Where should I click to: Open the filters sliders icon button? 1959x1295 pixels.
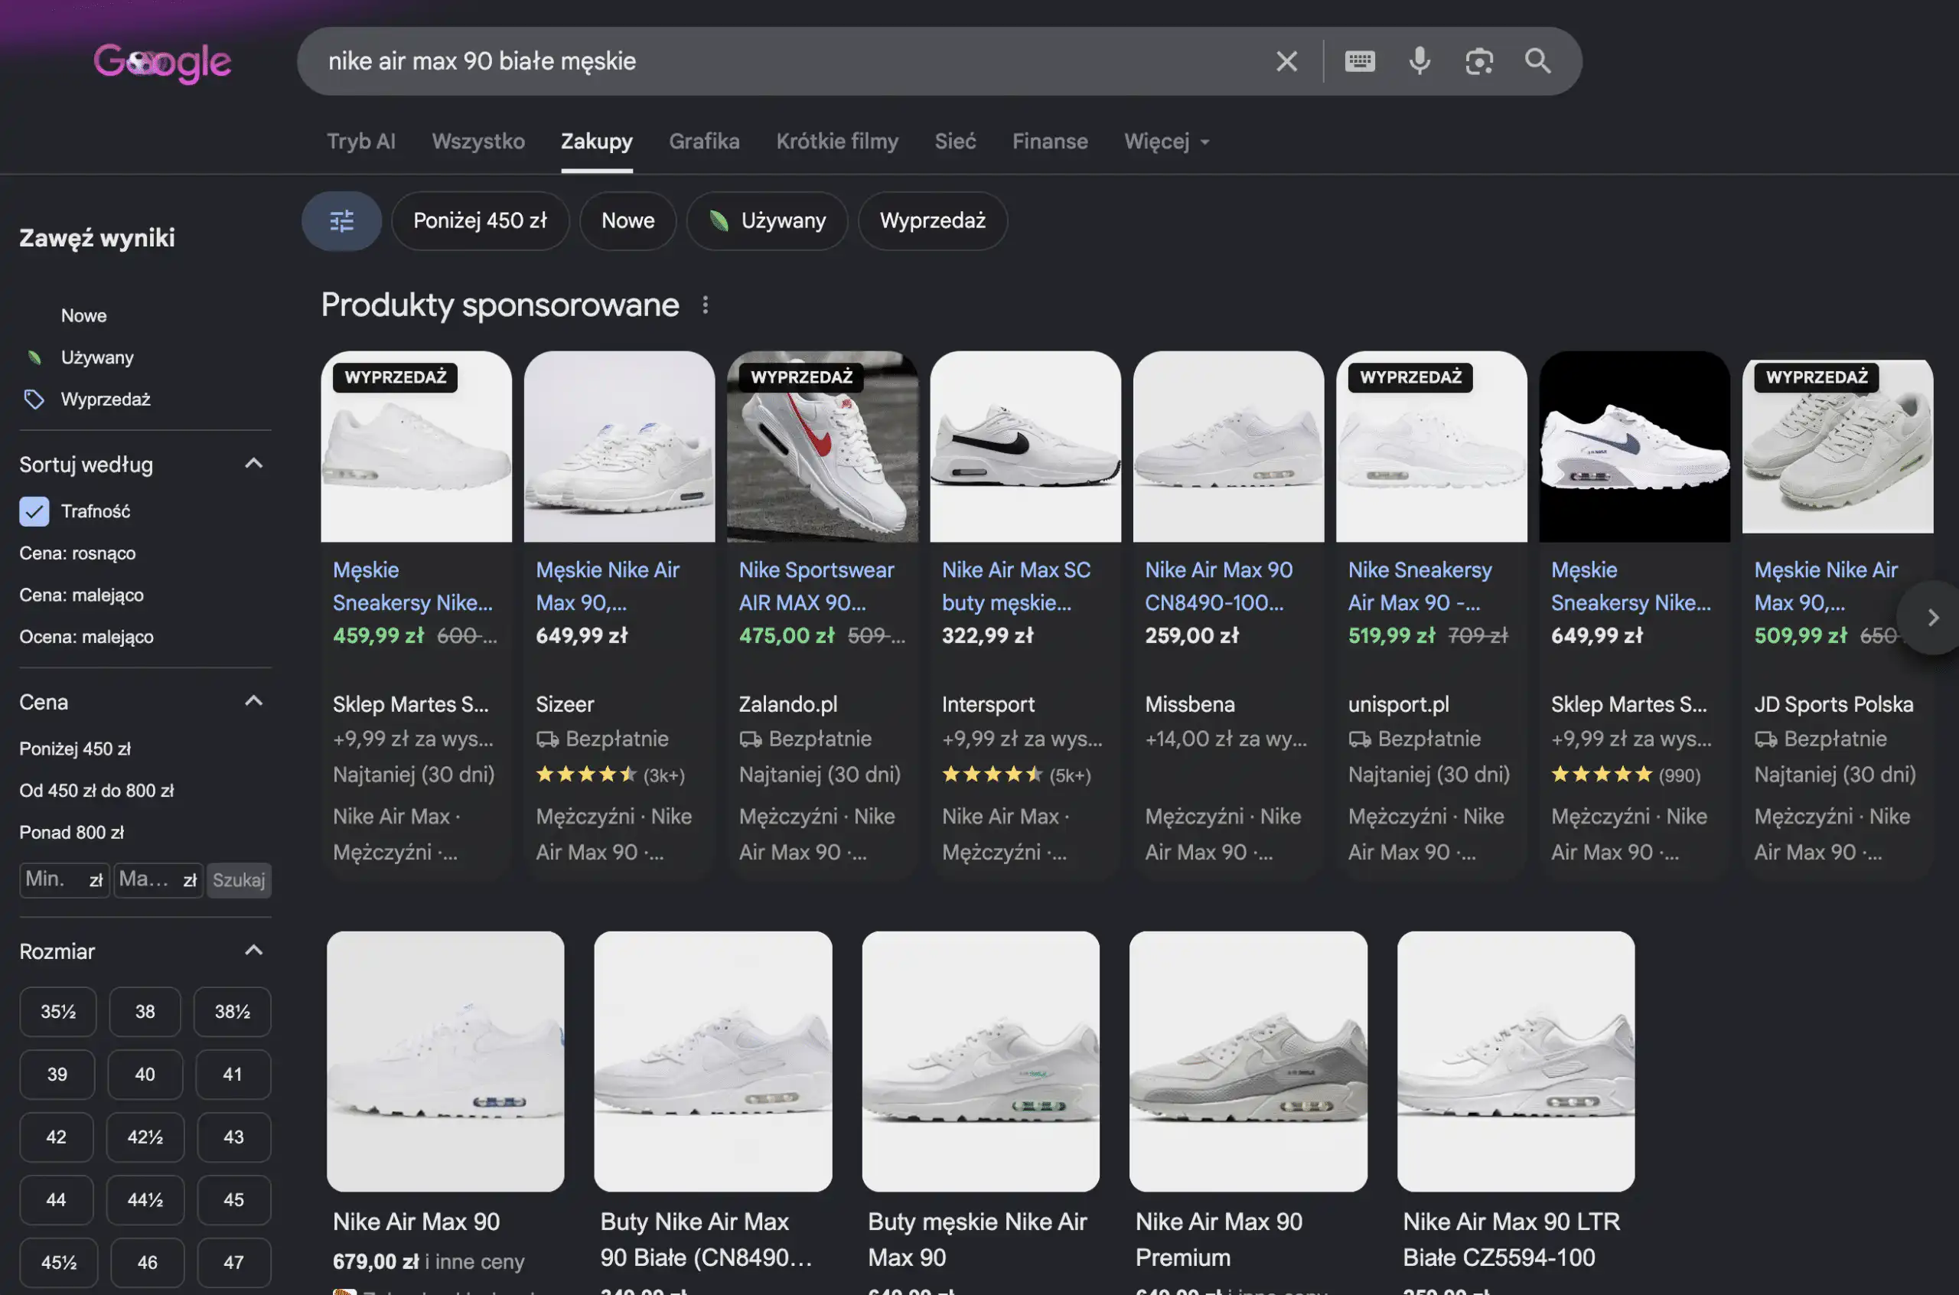tap(342, 220)
